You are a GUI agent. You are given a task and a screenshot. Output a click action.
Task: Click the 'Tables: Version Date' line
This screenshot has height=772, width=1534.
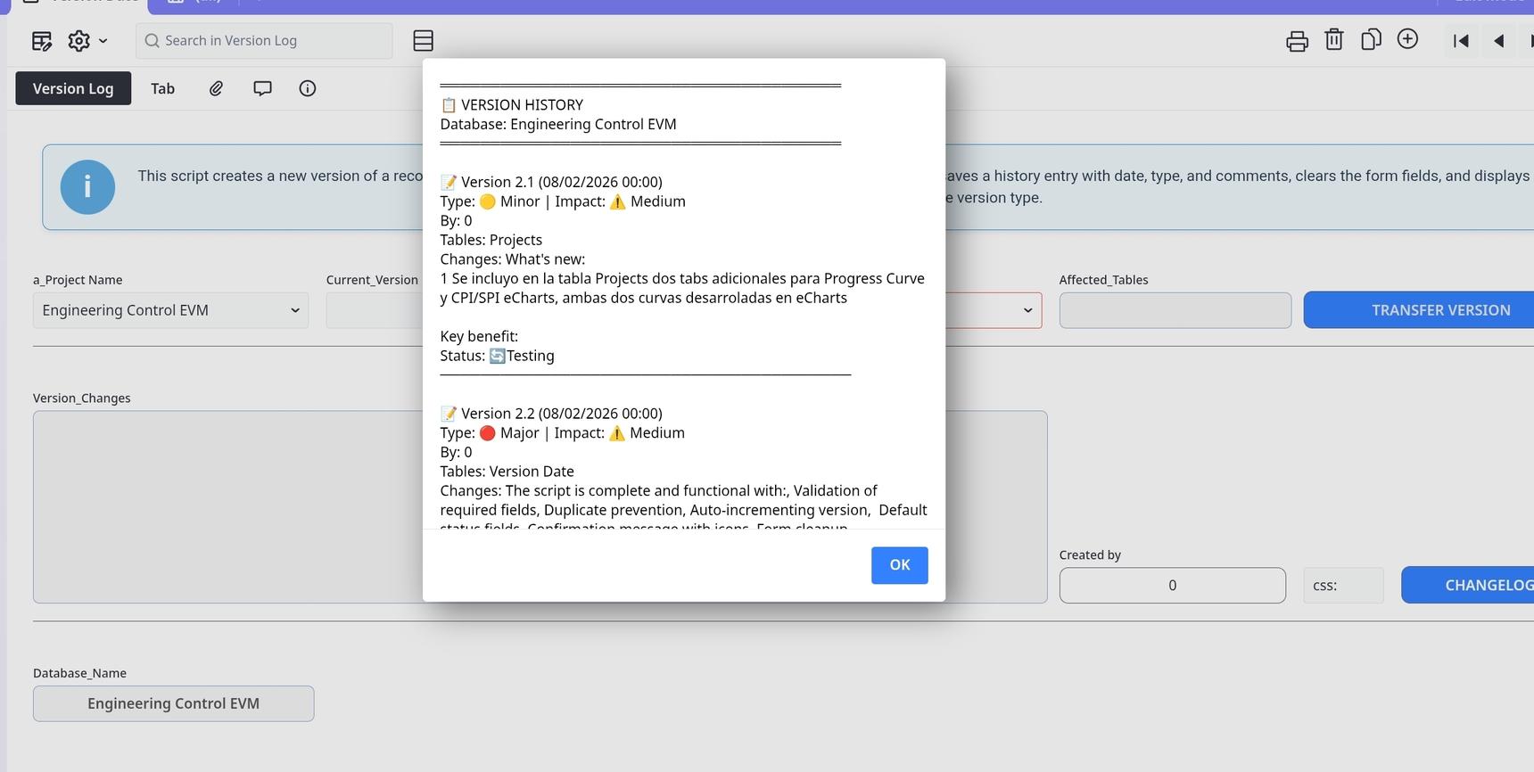507,472
